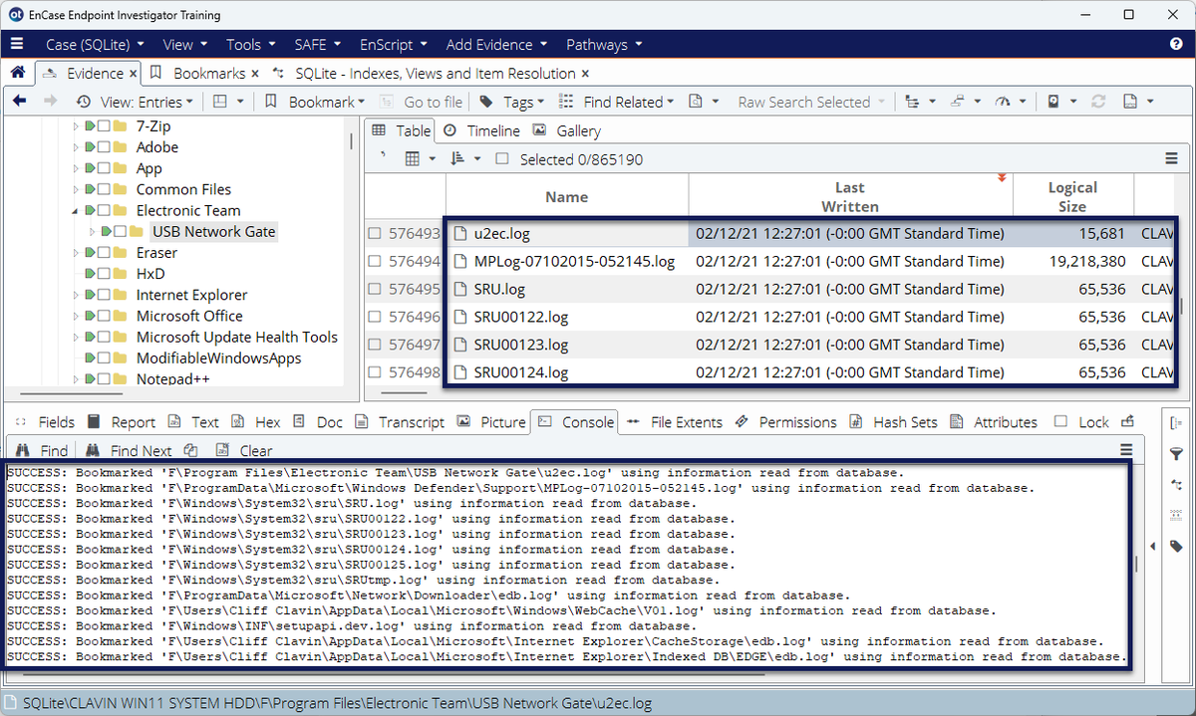Click the hierarchy nodes icon in toolbar
The width and height of the screenshot is (1196, 716).
tap(959, 102)
